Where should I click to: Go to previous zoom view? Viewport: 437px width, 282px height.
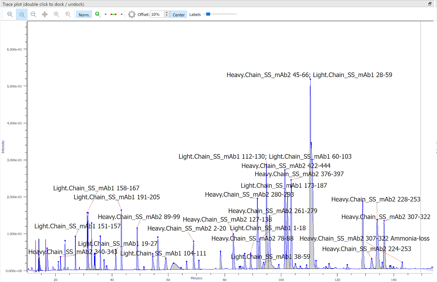click(56, 14)
